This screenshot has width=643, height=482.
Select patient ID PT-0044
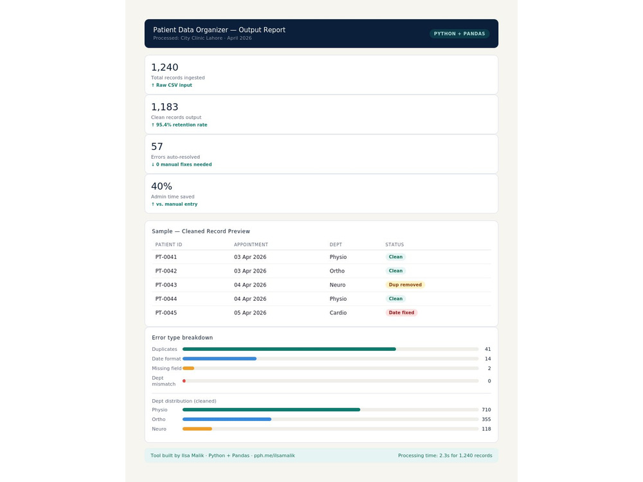(166, 299)
